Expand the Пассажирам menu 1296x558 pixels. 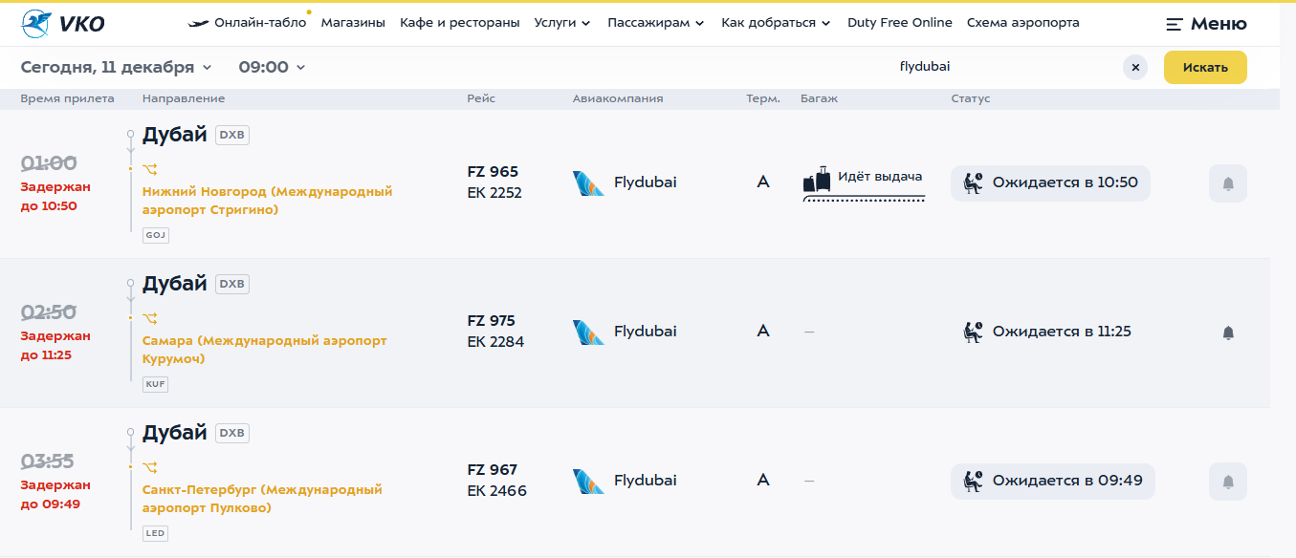(x=655, y=23)
